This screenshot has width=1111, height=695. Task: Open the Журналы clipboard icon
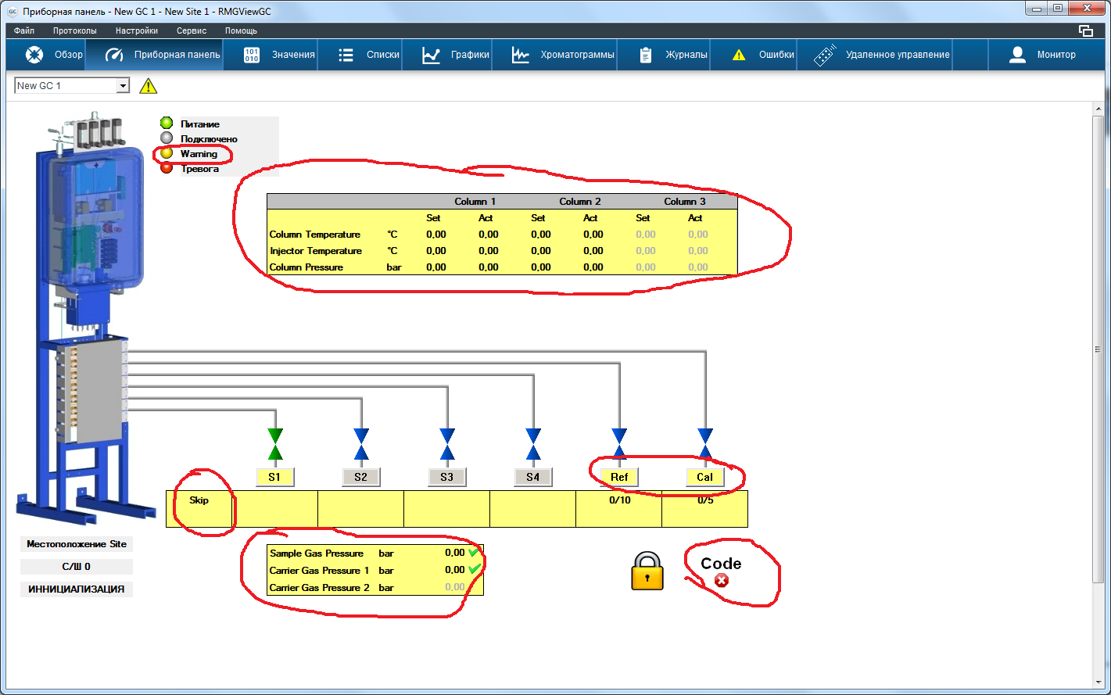(x=645, y=55)
